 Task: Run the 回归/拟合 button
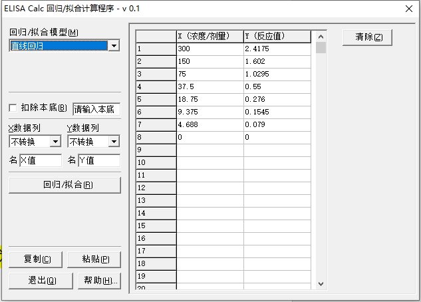pyautogui.click(x=65, y=185)
